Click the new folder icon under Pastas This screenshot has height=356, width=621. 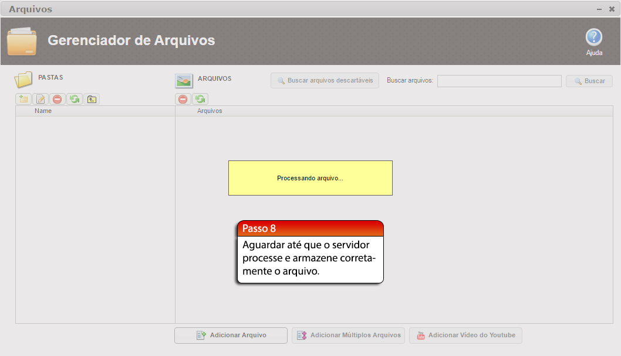23,99
